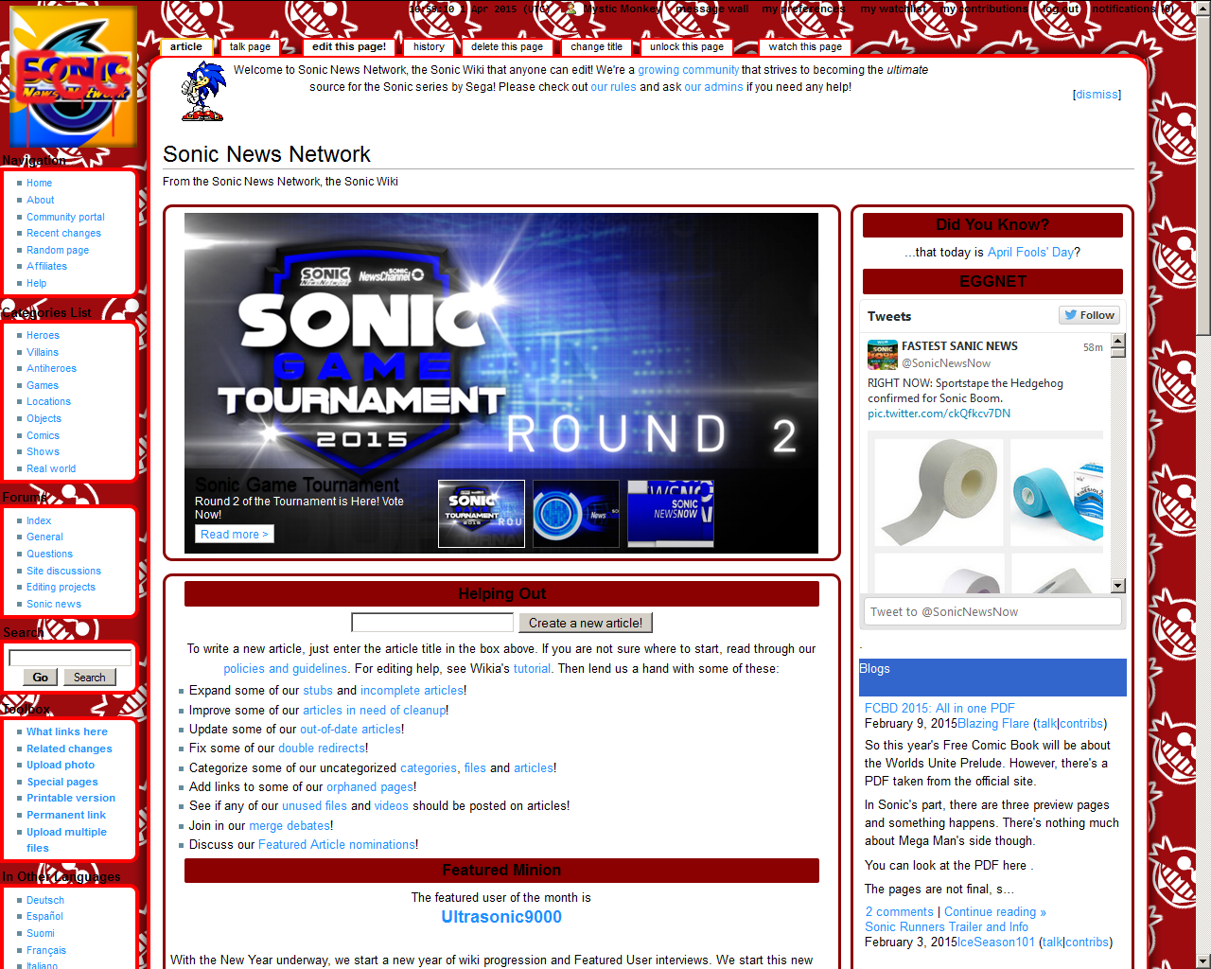Open the 2 comments link
The image size is (1211, 969).
(900, 912)
